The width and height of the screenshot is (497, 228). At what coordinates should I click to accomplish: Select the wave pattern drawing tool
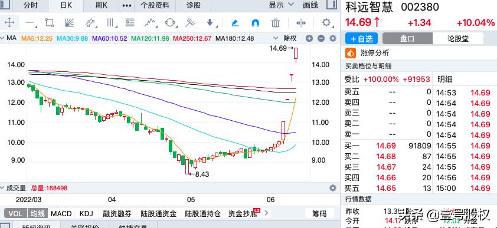pos(151,23)
